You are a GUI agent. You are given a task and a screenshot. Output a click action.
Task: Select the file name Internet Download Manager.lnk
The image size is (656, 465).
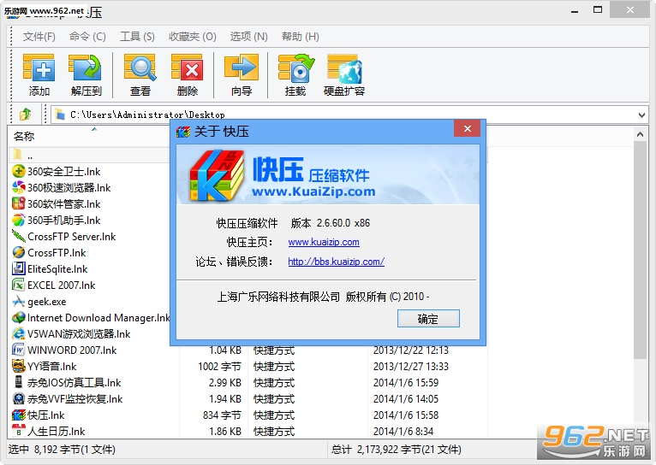pyautogui.click(x=98, y=318)
